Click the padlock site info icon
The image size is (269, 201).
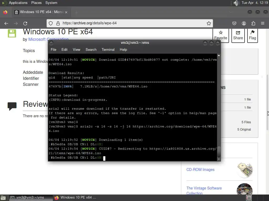click(x=58, y=23)
